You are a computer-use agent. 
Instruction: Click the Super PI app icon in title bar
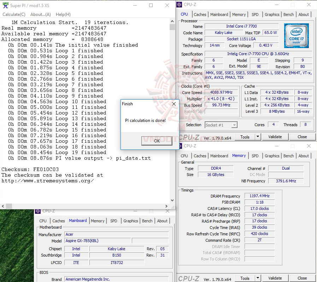click(5, 5)
